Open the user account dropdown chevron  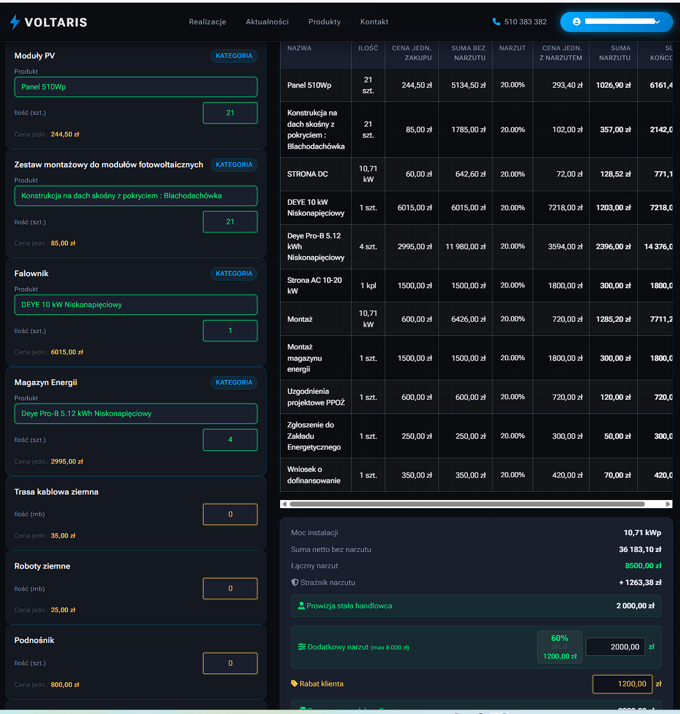(x=657, y=22)
